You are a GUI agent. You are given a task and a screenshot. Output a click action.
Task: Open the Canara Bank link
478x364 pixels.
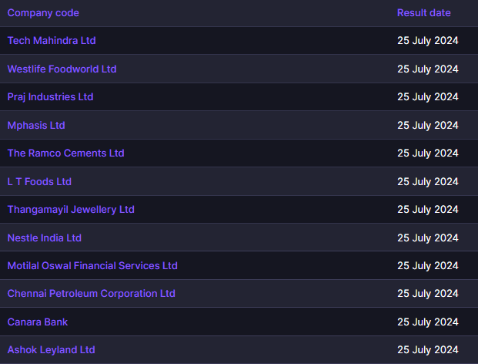(x=38, y=322)
